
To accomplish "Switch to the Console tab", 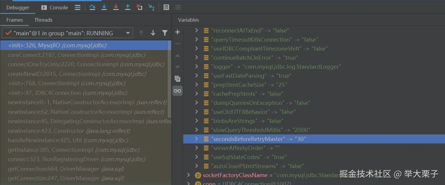I will [x=55, y=7].
